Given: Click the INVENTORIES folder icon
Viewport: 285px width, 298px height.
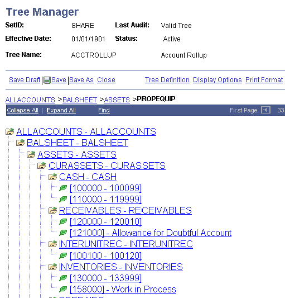Looking at the screenshot, I should [x=53, y=267].
